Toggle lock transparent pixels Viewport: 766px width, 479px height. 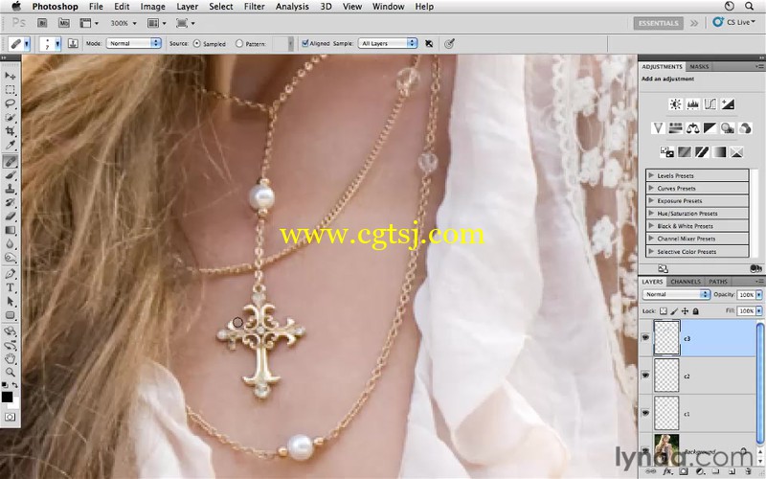pos(663,310)
